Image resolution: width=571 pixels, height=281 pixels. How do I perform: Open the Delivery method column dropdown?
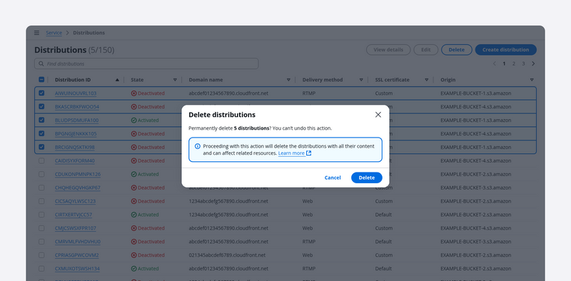(x=361, y=80)
